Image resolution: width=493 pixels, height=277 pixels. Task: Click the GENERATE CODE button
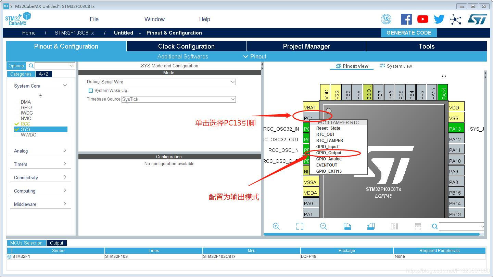pos(409,33)
